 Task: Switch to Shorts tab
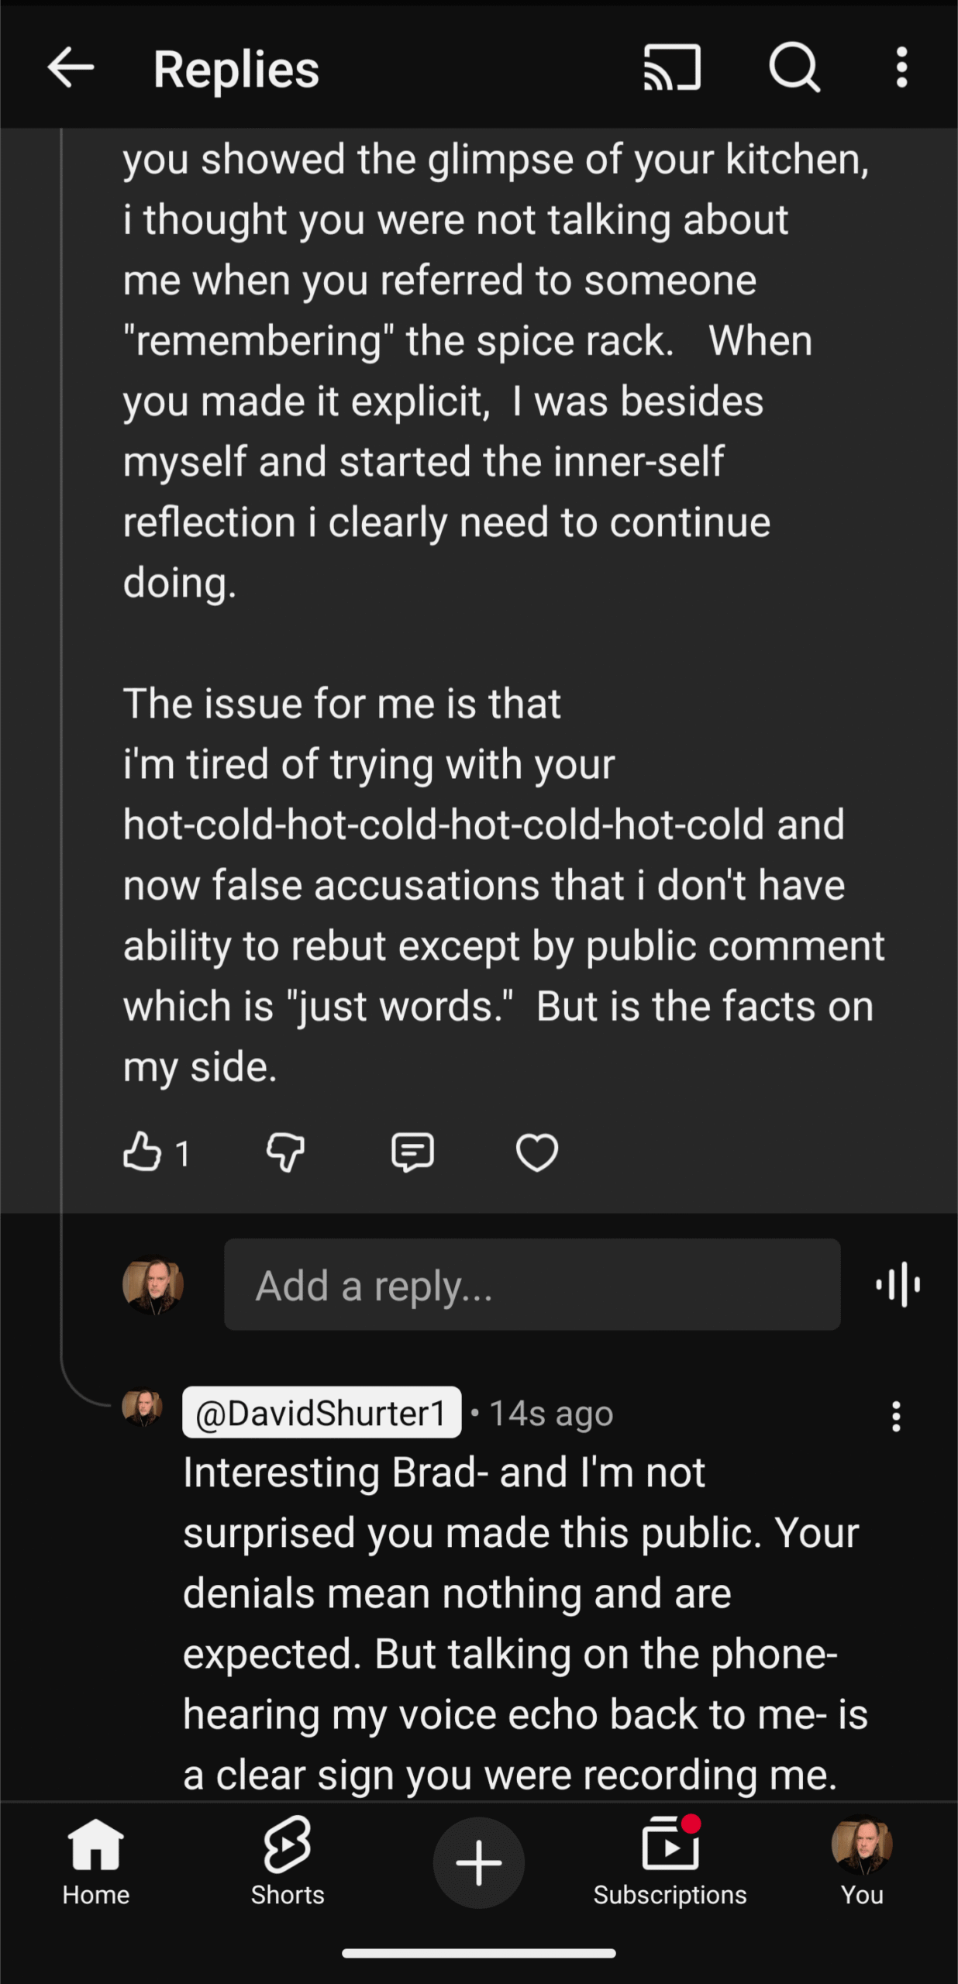pyautogui.click(x=288, y=1862)
